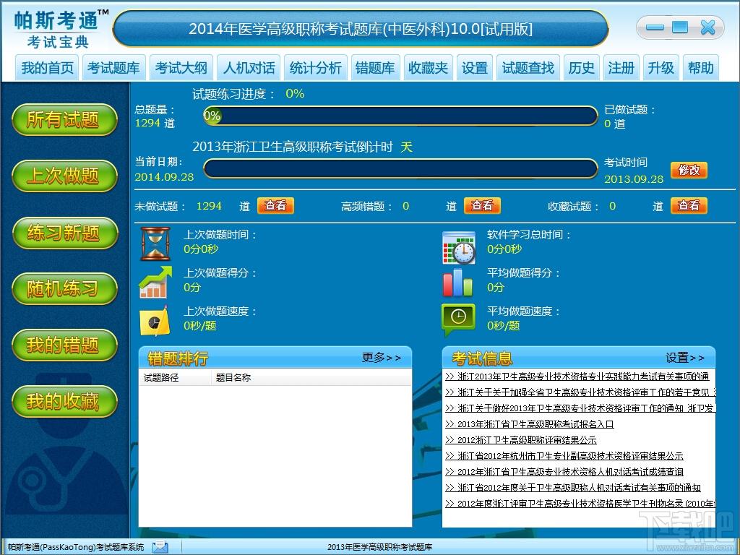Click exam time value 2013.09.28
740x555 pixels.
click(x=634, y=179)
